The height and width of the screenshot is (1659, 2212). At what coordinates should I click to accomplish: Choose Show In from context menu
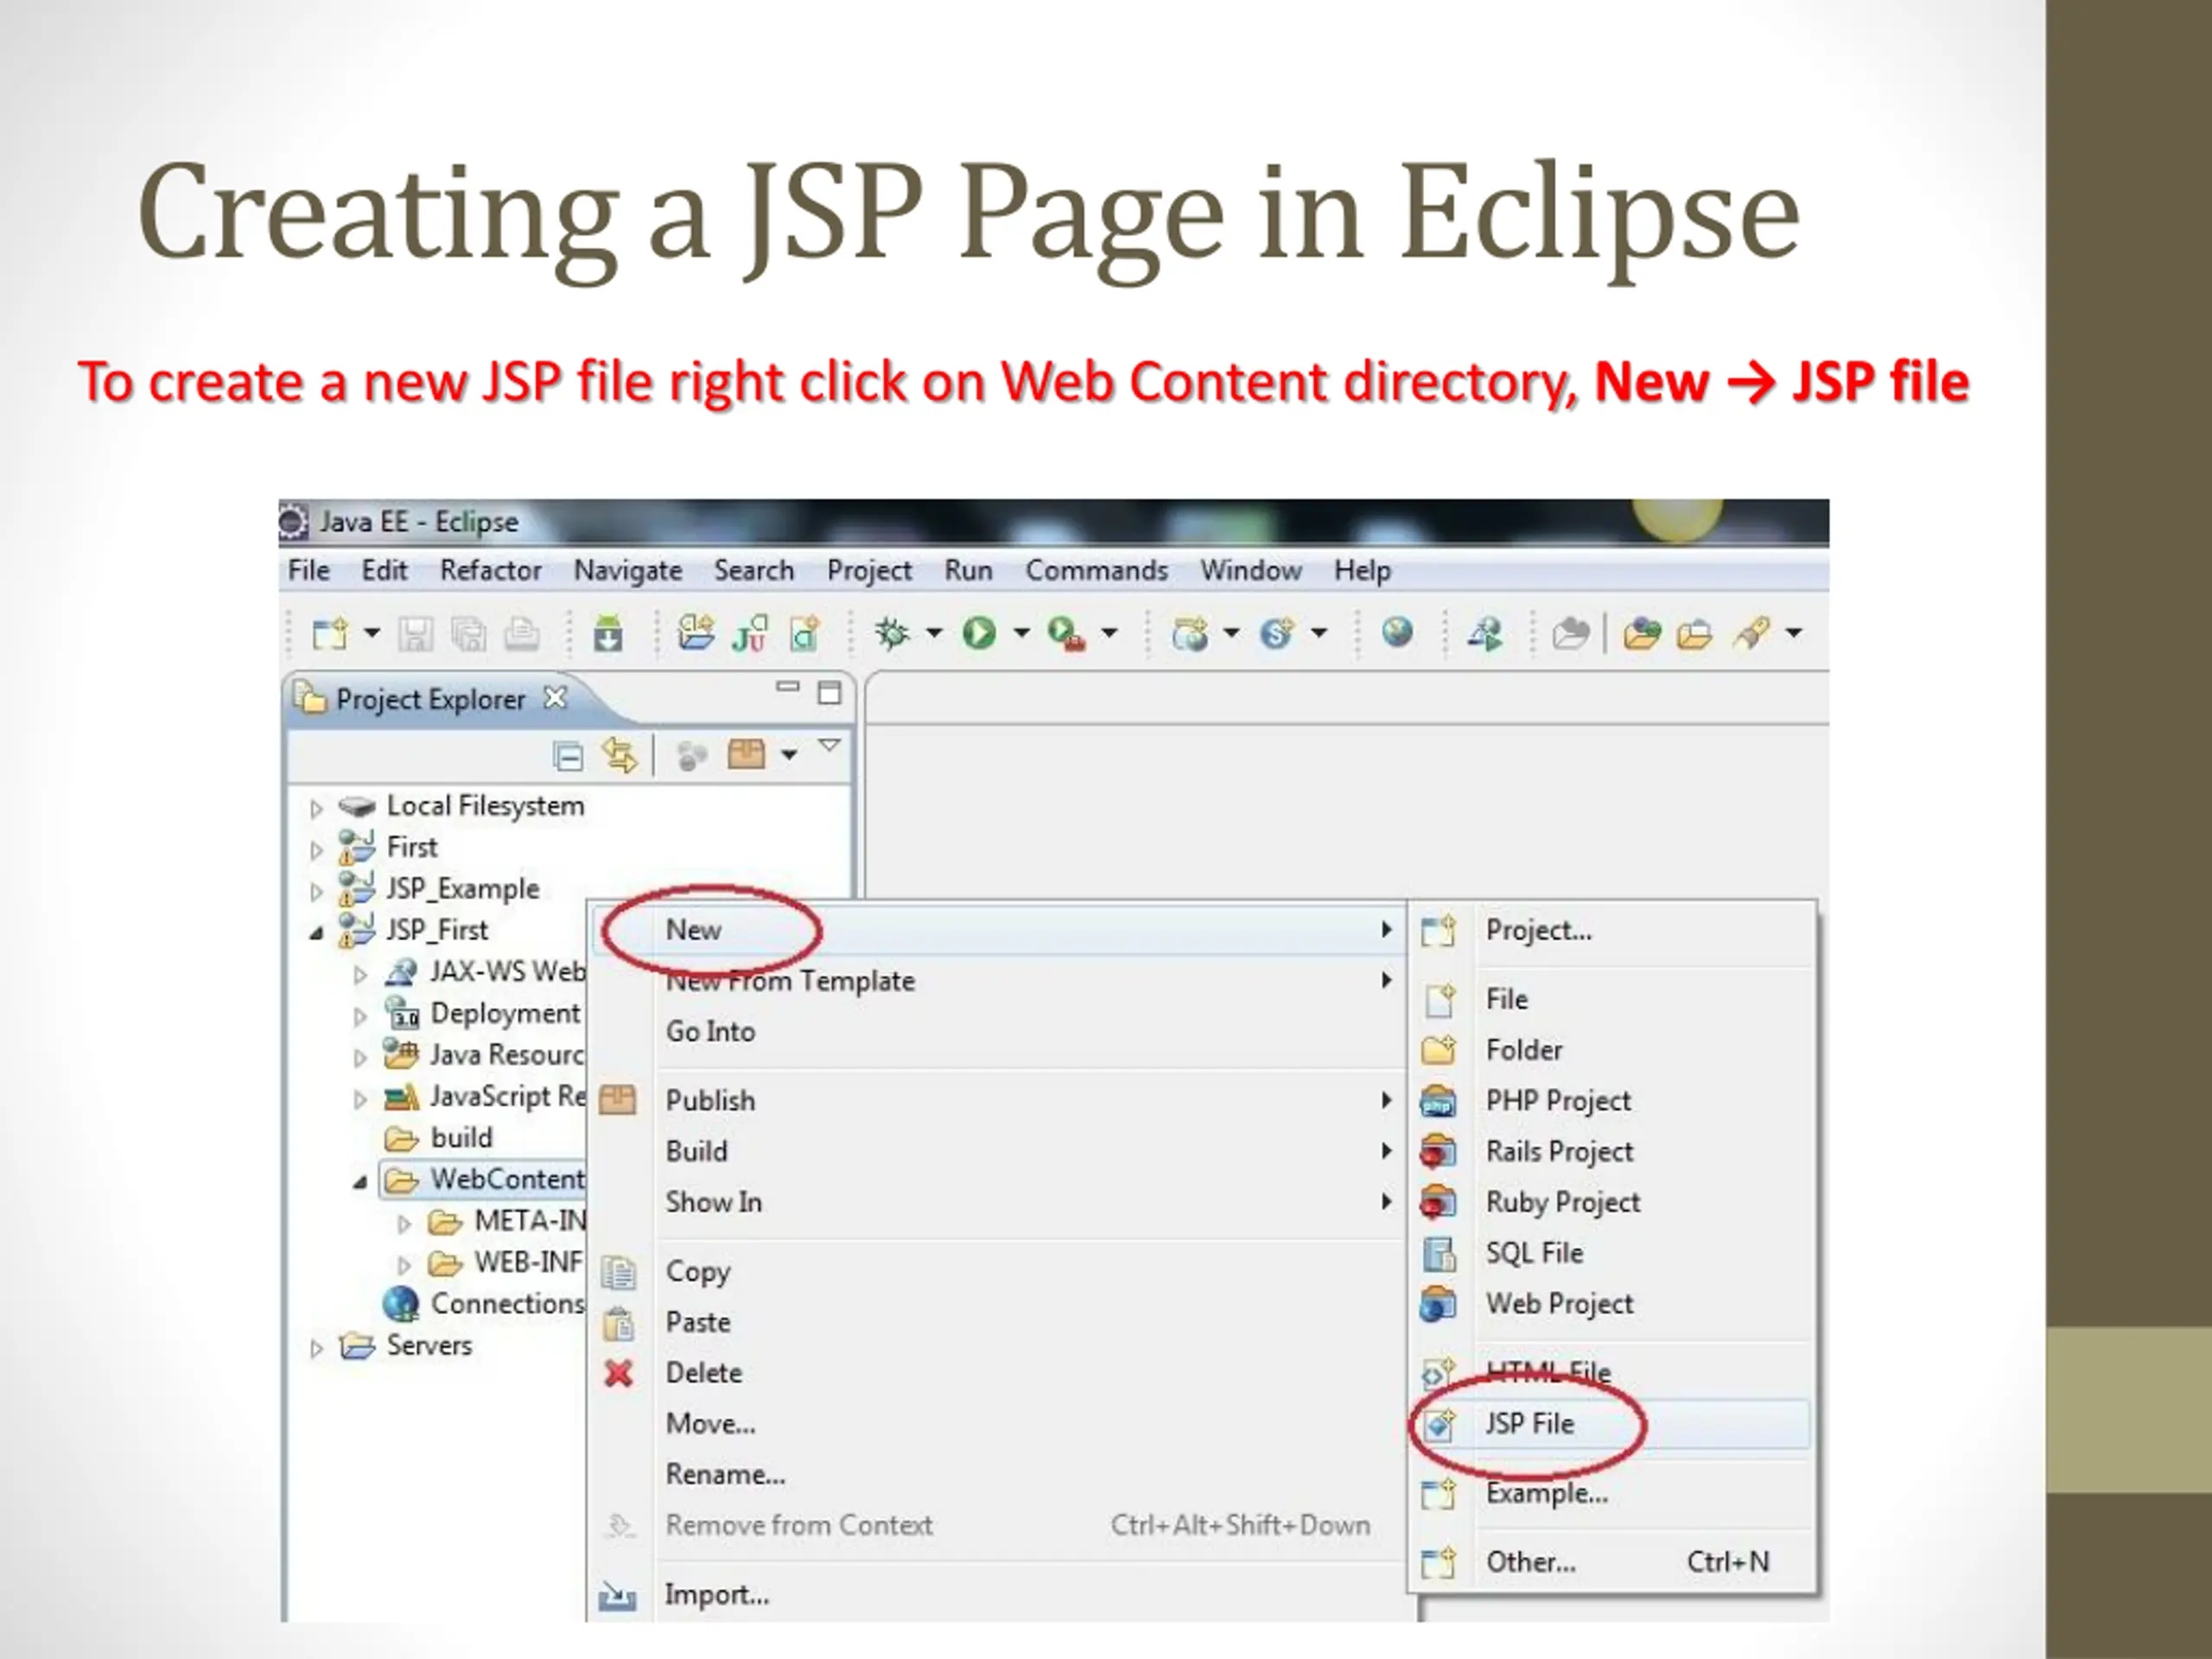[1000, 1202]
